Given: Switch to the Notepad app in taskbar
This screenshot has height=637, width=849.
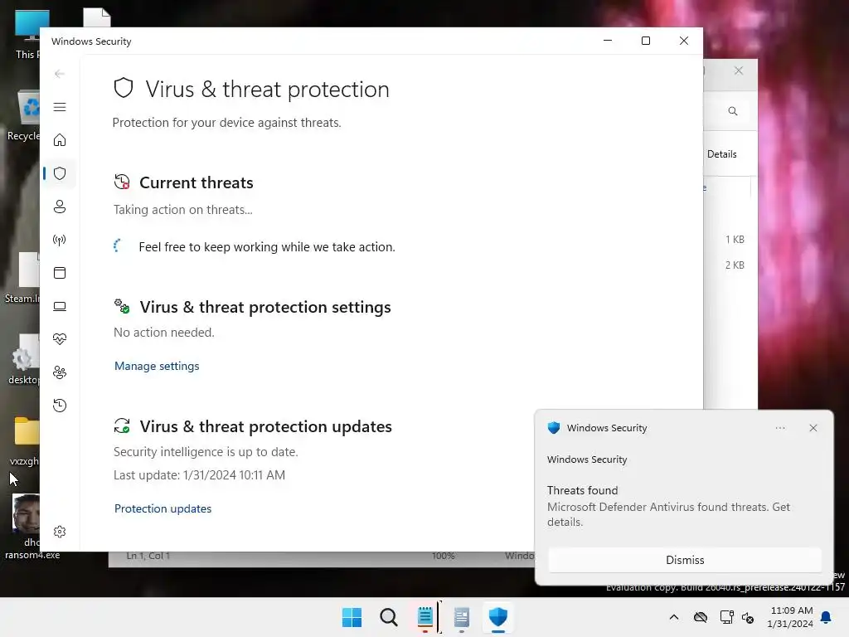Looking at the screenshot, I should pyautogui.click(x=425, y=617).
